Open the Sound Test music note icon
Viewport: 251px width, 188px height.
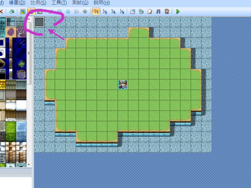click(x=158, y=11)
